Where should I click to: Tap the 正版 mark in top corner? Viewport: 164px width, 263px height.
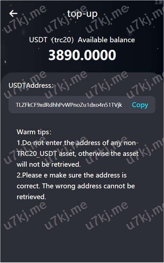pyautogui.click(x=159, y=2)
